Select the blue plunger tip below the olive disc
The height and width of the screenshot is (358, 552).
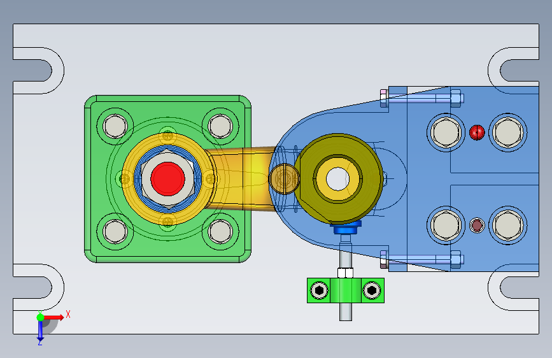point(346,228)
